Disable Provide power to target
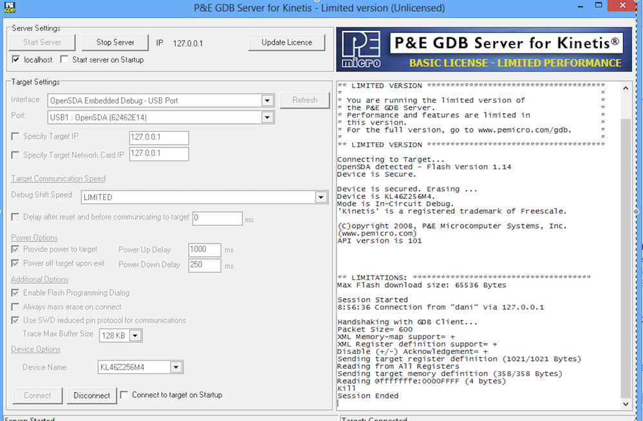Viewport: 643px width, 421px height. tap(15, 250)
